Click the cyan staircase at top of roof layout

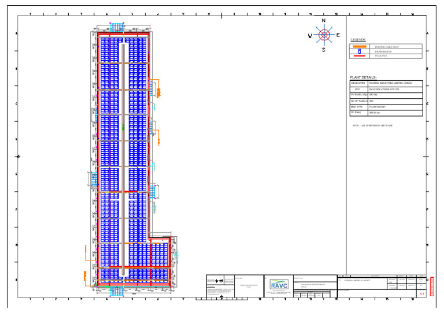pyautogui.click(x=117, y=27)
